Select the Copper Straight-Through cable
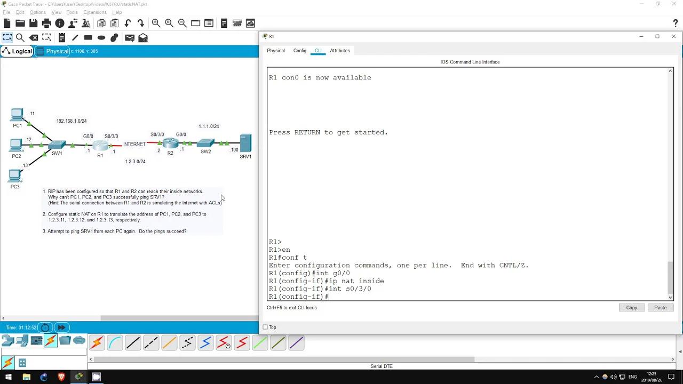This screenshot has height=384, width=683. point(133,342)
